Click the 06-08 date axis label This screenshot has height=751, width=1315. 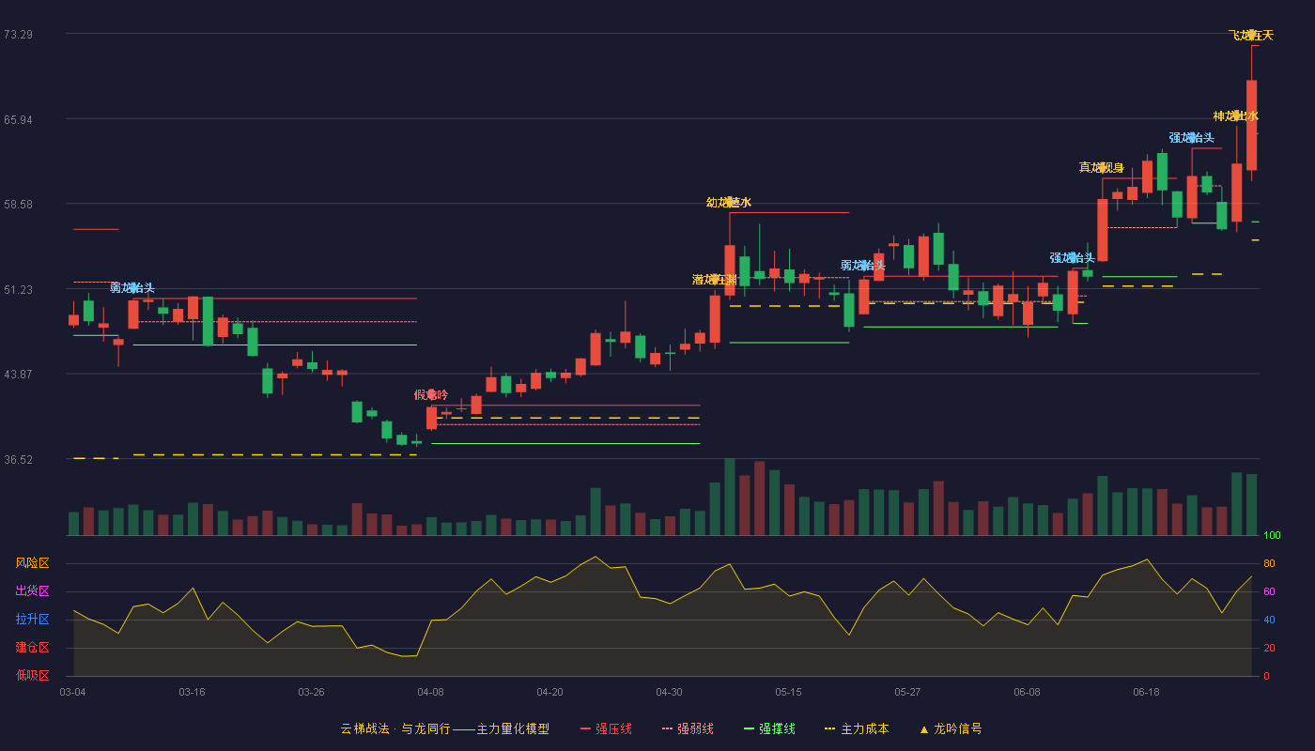pos(1027,692)
